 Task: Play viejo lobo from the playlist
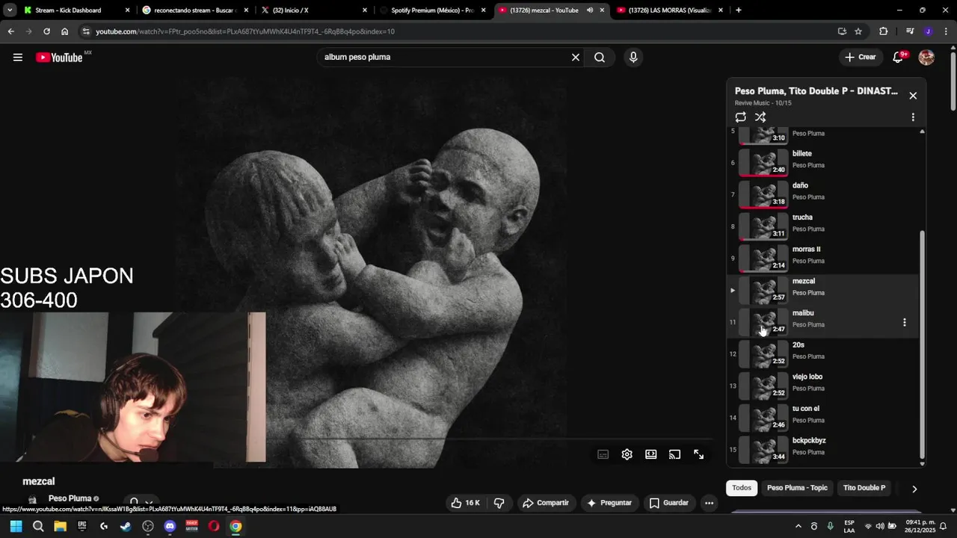822,386
